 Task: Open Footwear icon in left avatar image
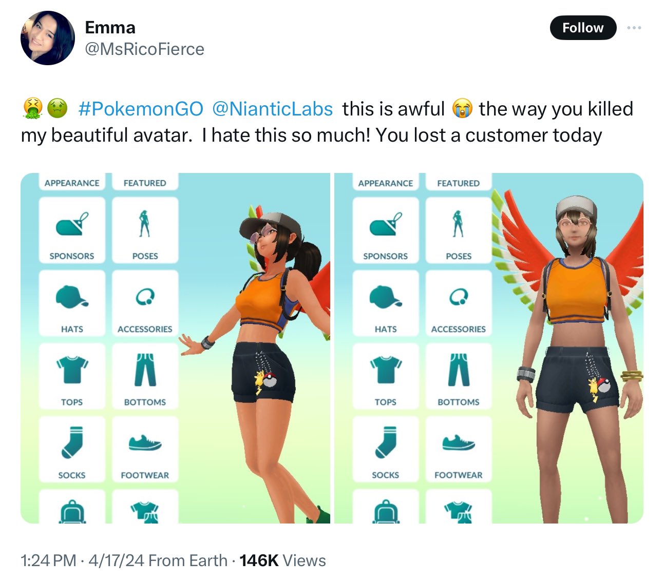(x=145, y=449)
